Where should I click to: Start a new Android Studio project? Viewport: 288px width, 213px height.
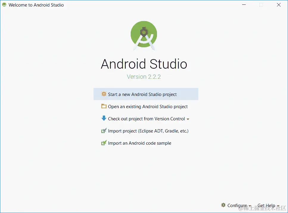(x=146, y=94)
